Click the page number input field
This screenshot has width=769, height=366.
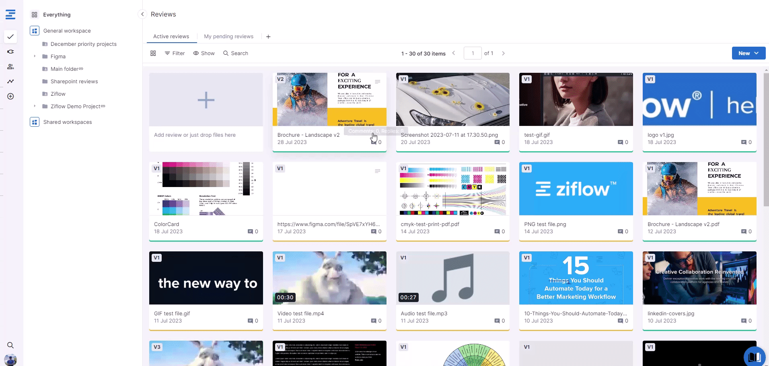pos(473,53)
